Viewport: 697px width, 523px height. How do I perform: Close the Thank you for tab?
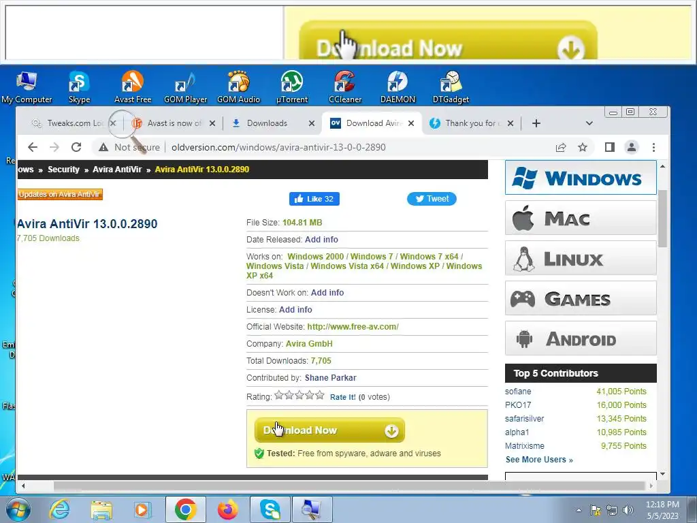(x=510, y=123)
